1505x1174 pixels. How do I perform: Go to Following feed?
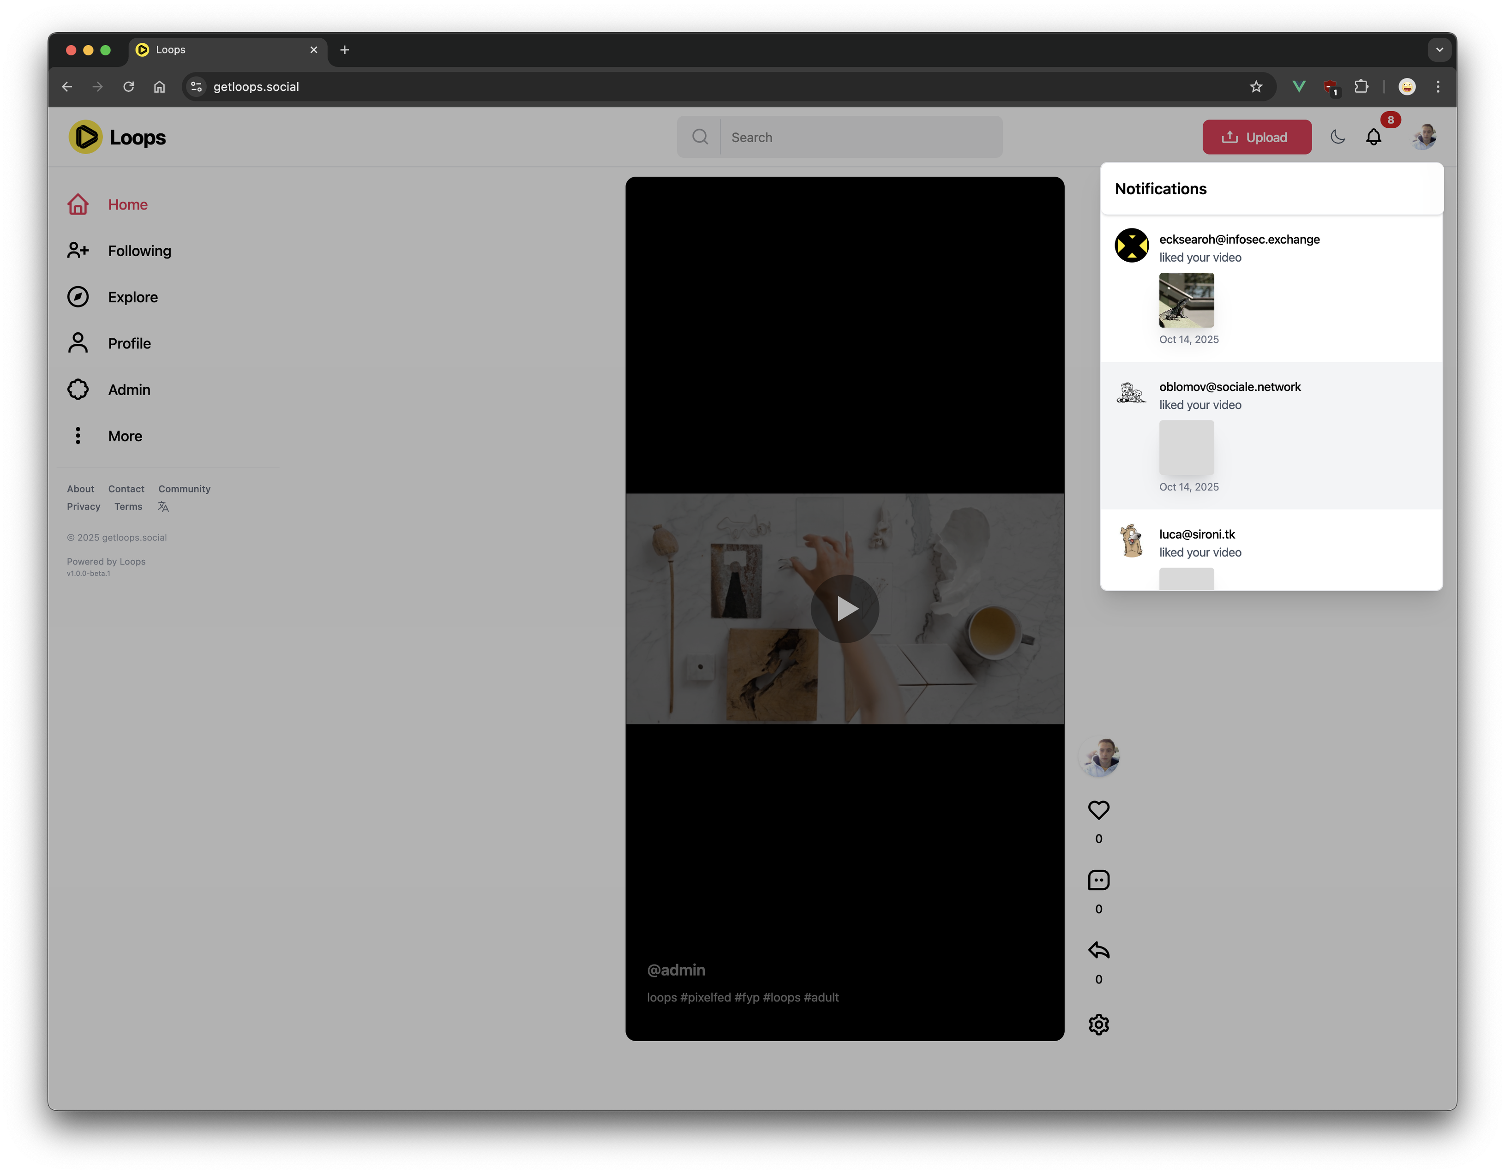pos(139,251)
